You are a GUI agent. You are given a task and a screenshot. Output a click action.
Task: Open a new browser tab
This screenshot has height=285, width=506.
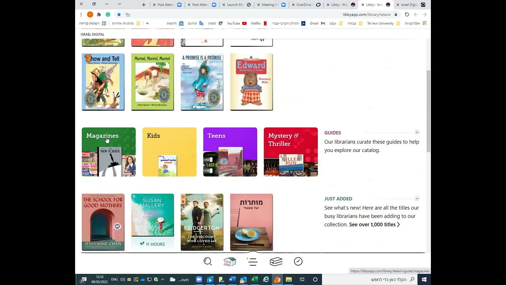(x=143, y=5)
